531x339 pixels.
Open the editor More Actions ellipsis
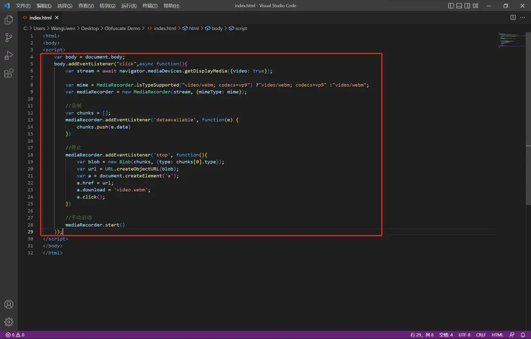point(523,18)
